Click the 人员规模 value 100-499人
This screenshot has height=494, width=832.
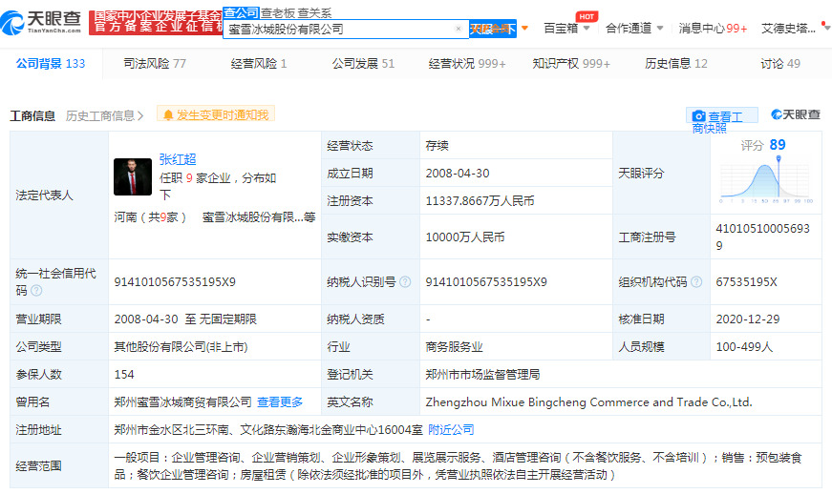coord(744,347)
